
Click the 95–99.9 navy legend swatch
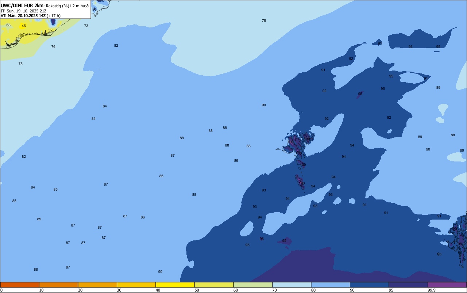(408, 285)
